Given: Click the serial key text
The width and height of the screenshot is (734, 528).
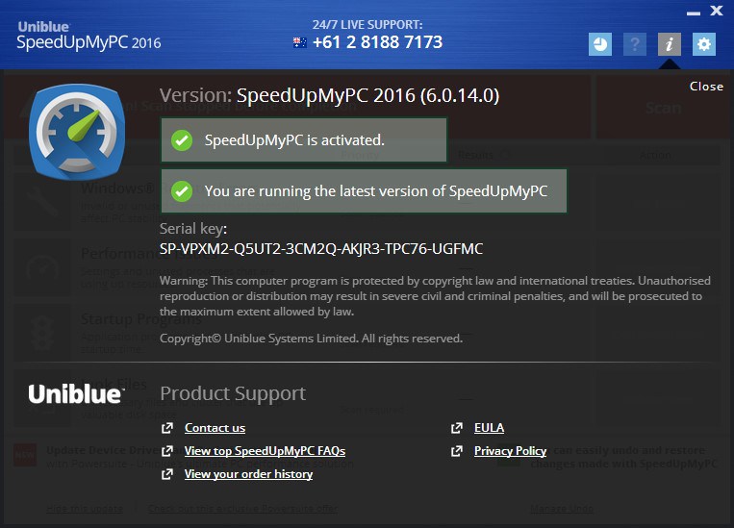Looking at the screenshot, I should 320,249.
